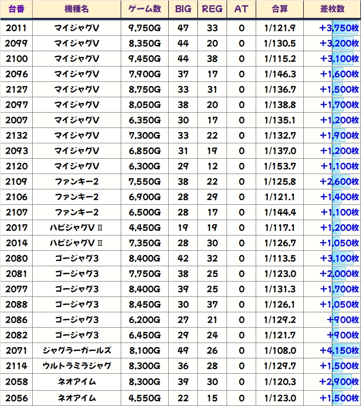
Task: Click the 1/108.0 combined probability cell
Action: [x=280, y=351]
